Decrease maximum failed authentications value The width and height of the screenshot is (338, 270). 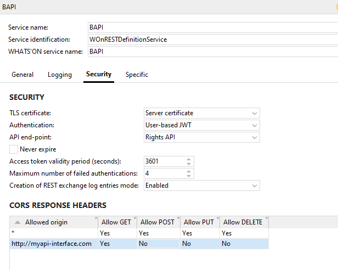pyautogui.click(x=189, y=176)
